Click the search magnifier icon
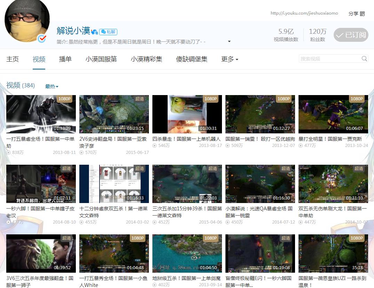 point(364,59)
